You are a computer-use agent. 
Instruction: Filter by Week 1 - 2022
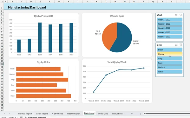pos(169,20)
